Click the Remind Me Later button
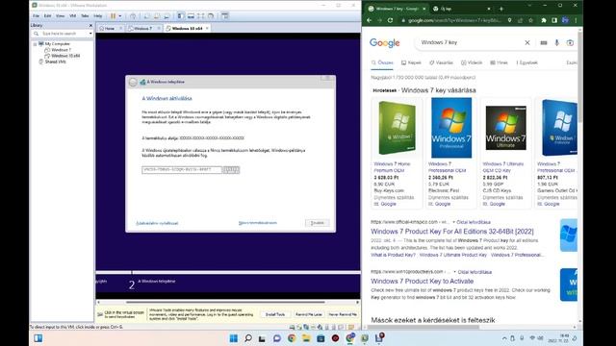The width and height of the screenshot is (616, 346). tap(309, 314)
